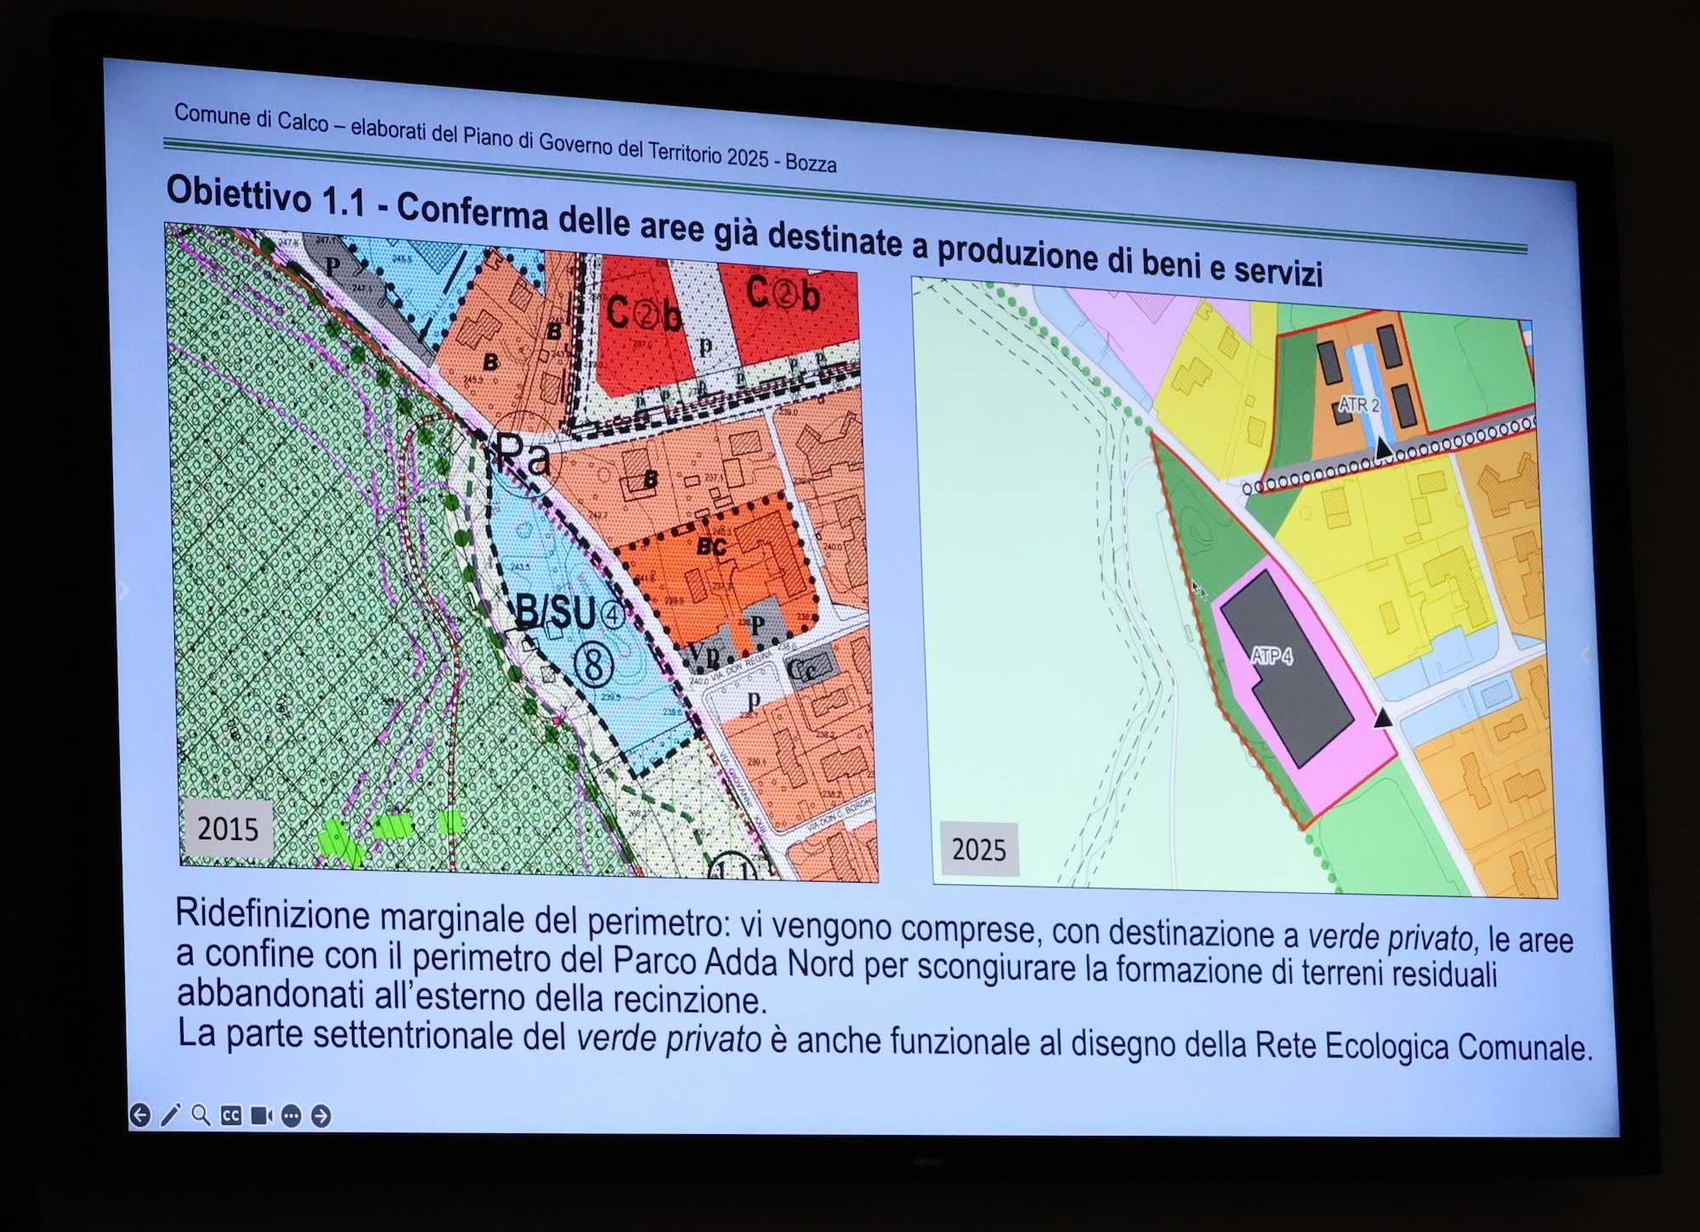The height and width of the screenshot is (1232, 1700).
Task: Advance to the next slide arrow
Action: pos(320,1116)
